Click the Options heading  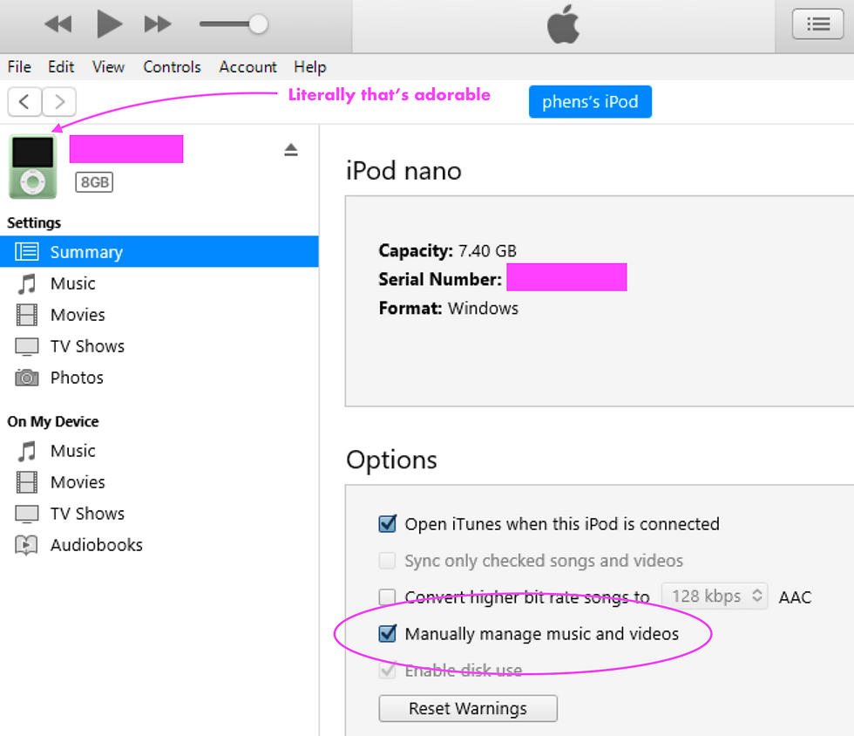[391, 460]
